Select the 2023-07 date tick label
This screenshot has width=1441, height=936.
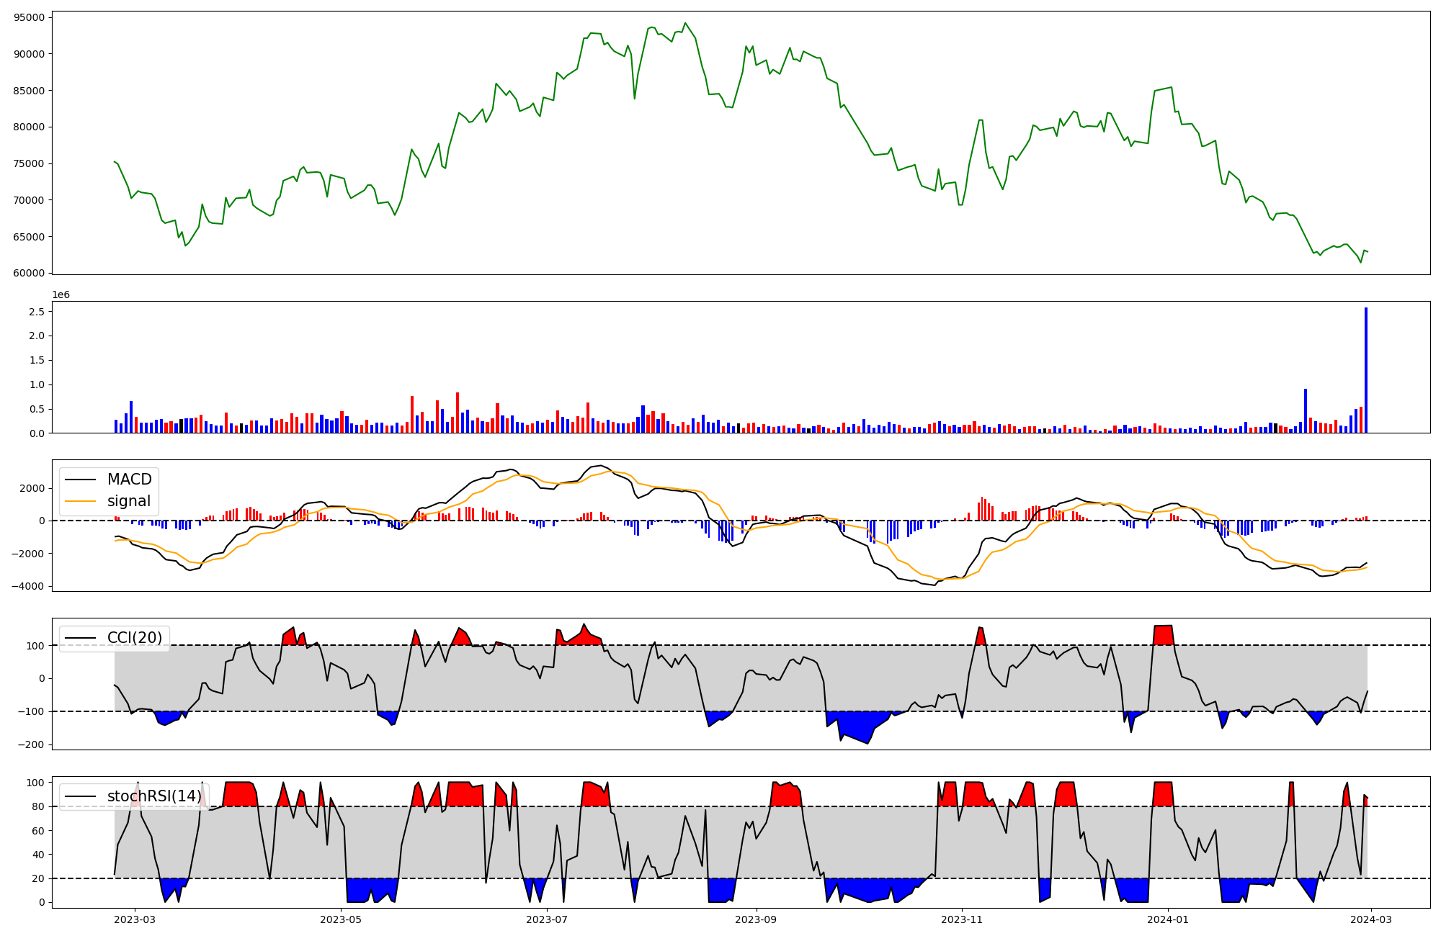(x=547, y=919)
